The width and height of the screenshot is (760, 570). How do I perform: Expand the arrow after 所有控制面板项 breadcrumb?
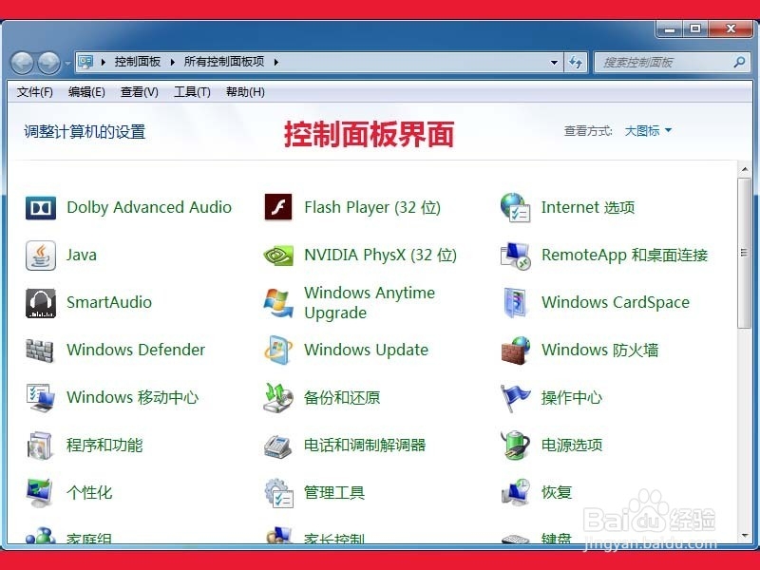[x=275, y=62]
